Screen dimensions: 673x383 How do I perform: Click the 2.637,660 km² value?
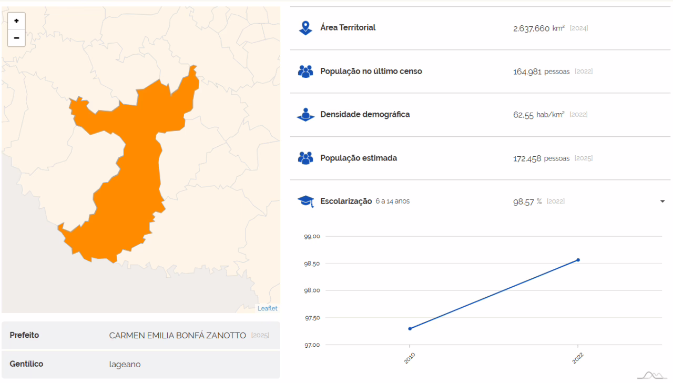pos(539,28)
